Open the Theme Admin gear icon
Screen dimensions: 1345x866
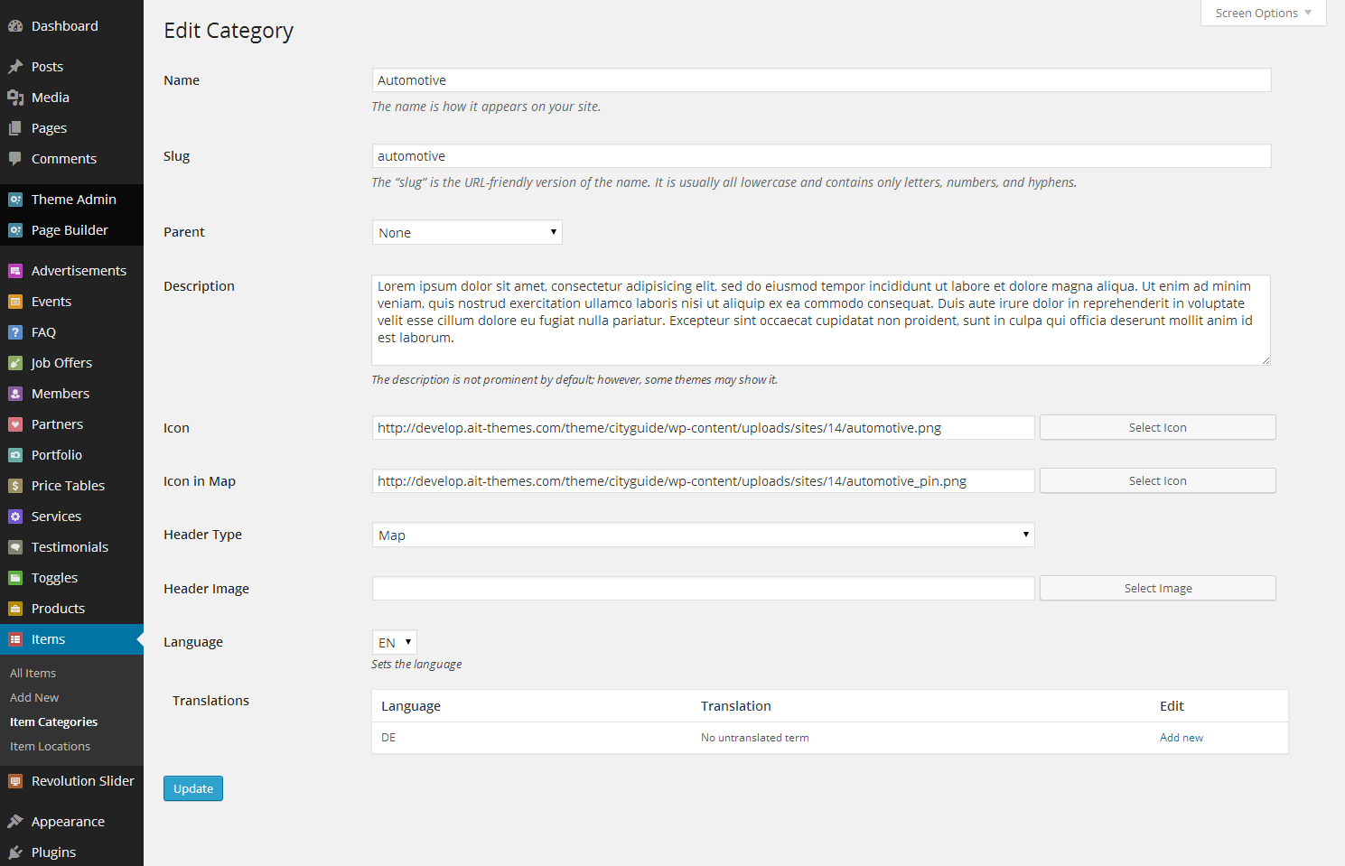[15, 200]
